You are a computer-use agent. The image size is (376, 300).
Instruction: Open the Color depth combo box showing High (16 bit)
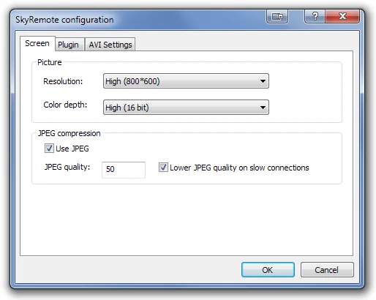[x=186, y=108]
